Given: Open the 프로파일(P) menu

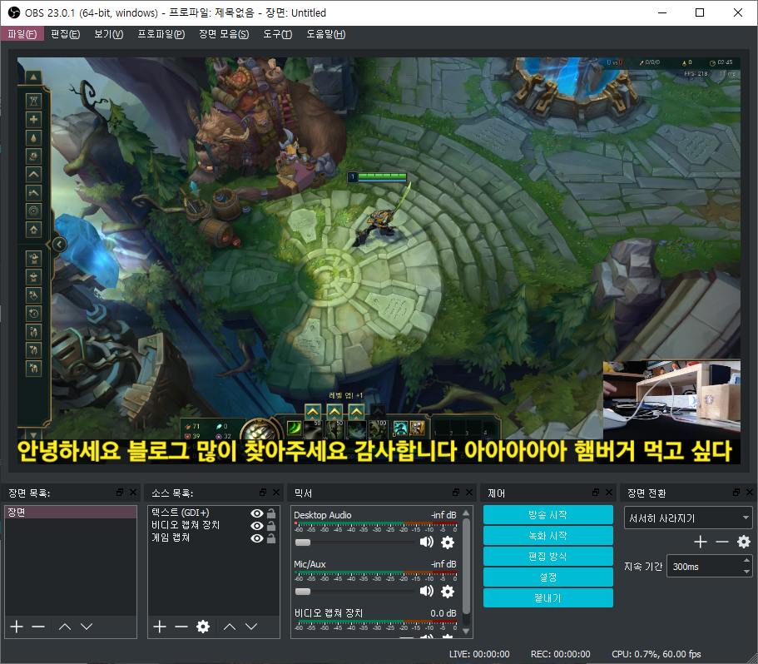Looking at the screenshot, I should coord(161,34).
